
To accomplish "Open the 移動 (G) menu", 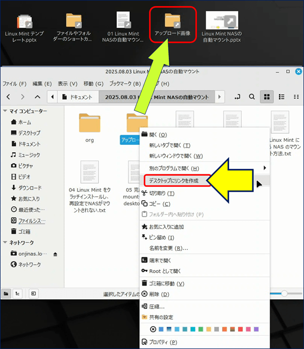I will pos(94,84).
